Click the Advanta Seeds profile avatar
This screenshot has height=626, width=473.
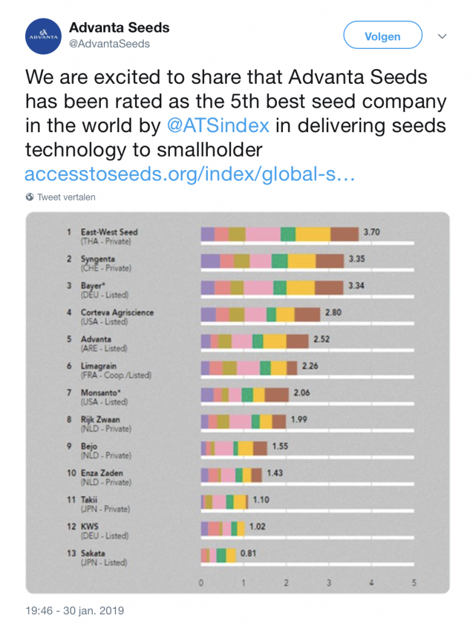pyautogui.click(x=43, y=35)
